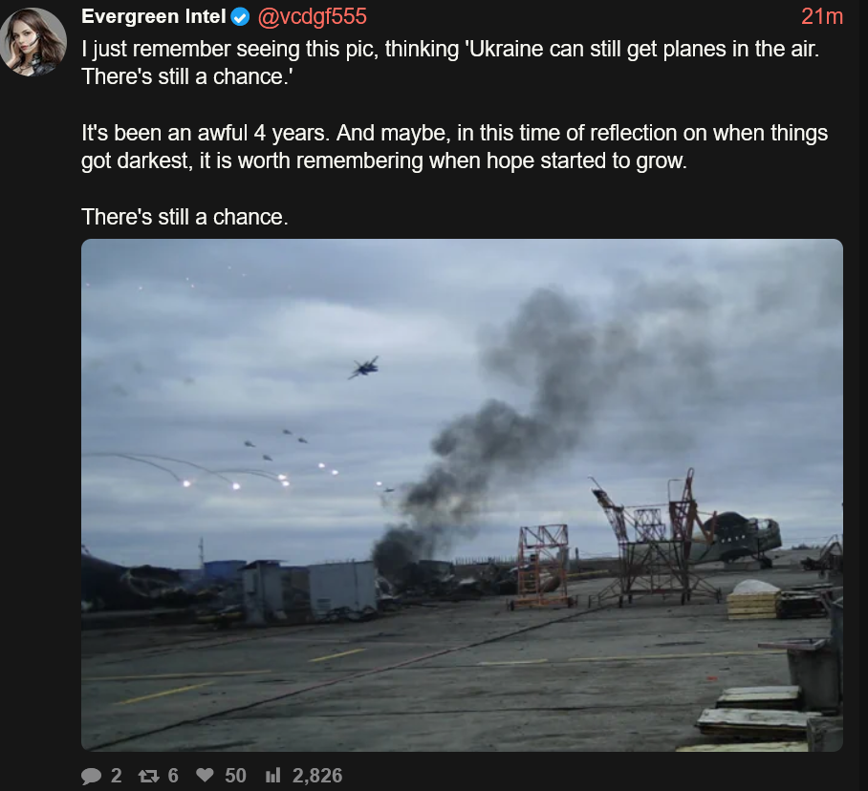The width and height of the screenshot is (868, 791).
Task: Open the view stats bar-chart icon
Action: point(272,776)
